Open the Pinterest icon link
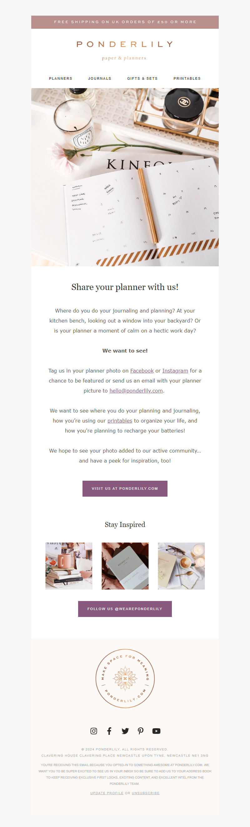Viewport: 250px width, 827px height. click(x=141, y=731)
